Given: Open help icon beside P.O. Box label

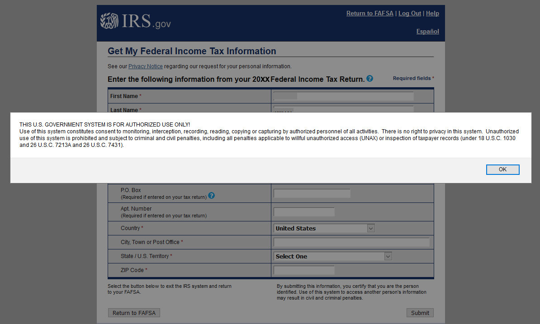Looking at the screenshot, I should 212,196.
